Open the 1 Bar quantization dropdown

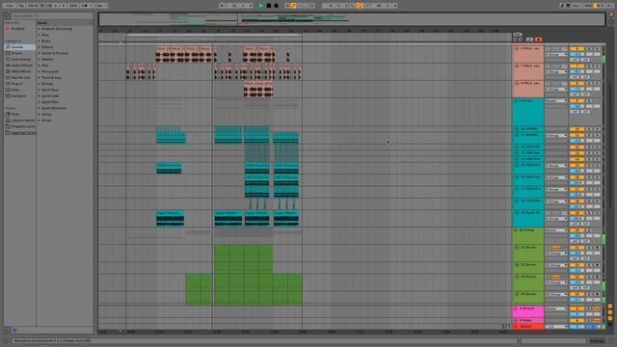point(100,6)
